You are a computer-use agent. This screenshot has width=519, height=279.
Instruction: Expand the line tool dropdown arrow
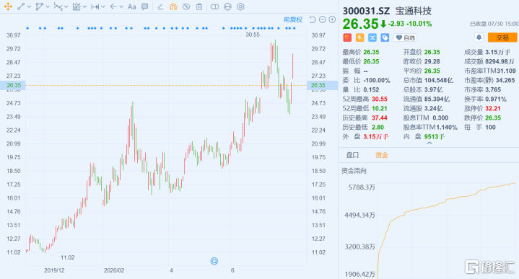30,6
